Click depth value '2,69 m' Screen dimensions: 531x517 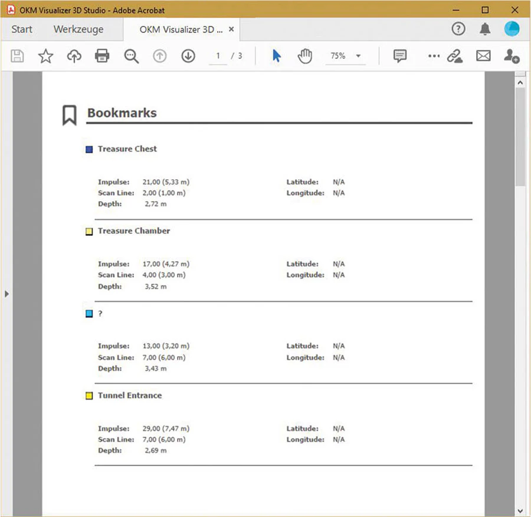pos(156,450)
